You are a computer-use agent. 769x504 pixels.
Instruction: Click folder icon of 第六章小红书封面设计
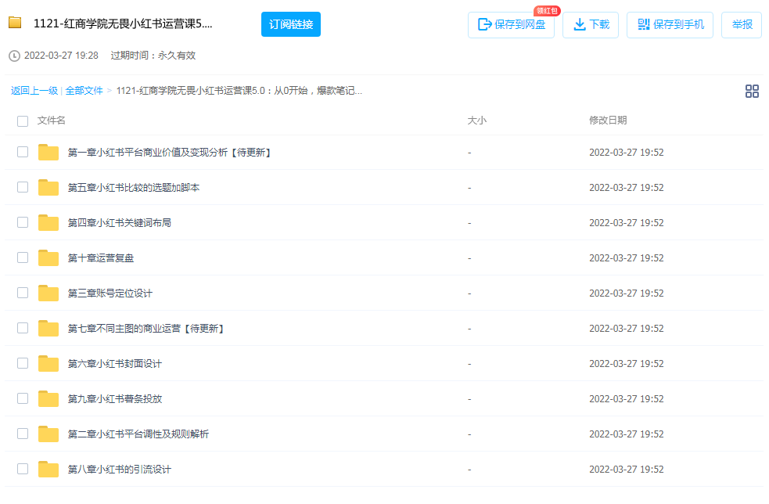tap(49, 364)
